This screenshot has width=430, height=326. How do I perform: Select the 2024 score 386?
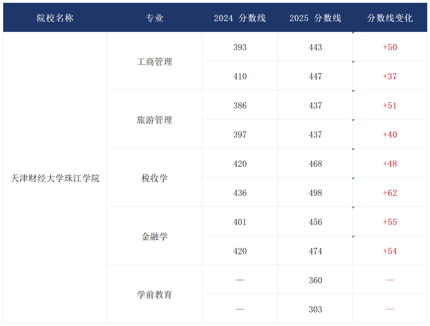point(240,105)
